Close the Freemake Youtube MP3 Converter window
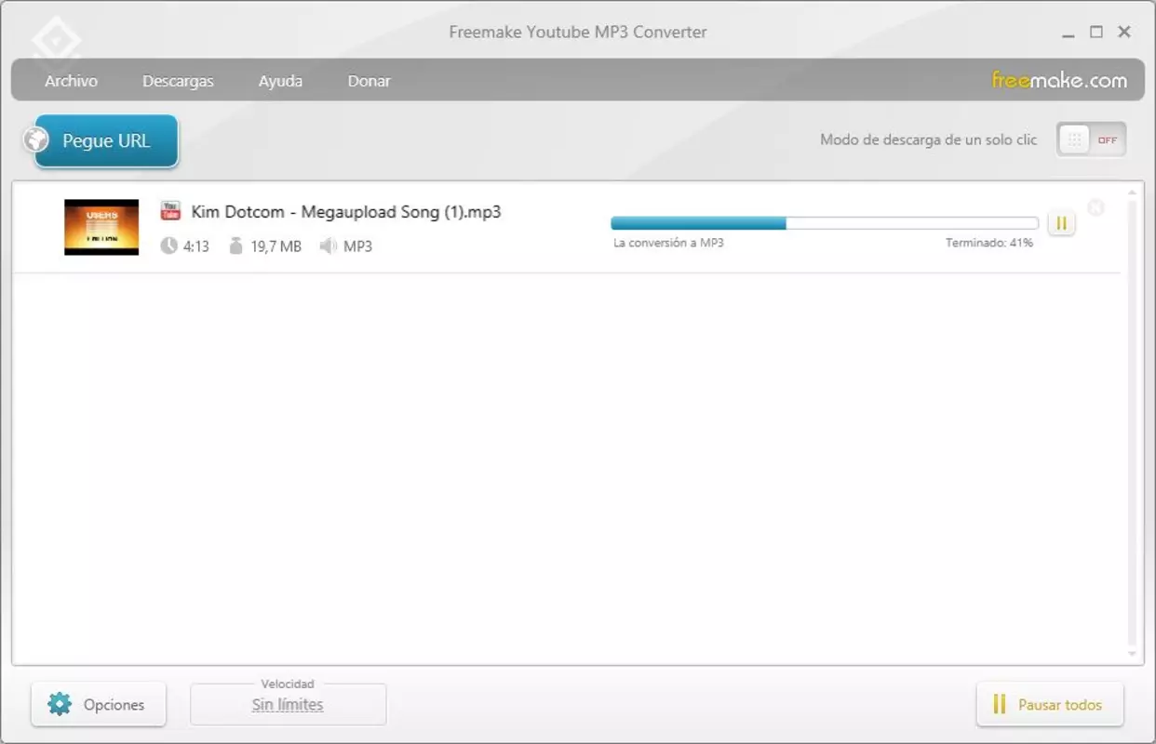The height and width of the screenshot is (744, 1156). click(1124, 32)
